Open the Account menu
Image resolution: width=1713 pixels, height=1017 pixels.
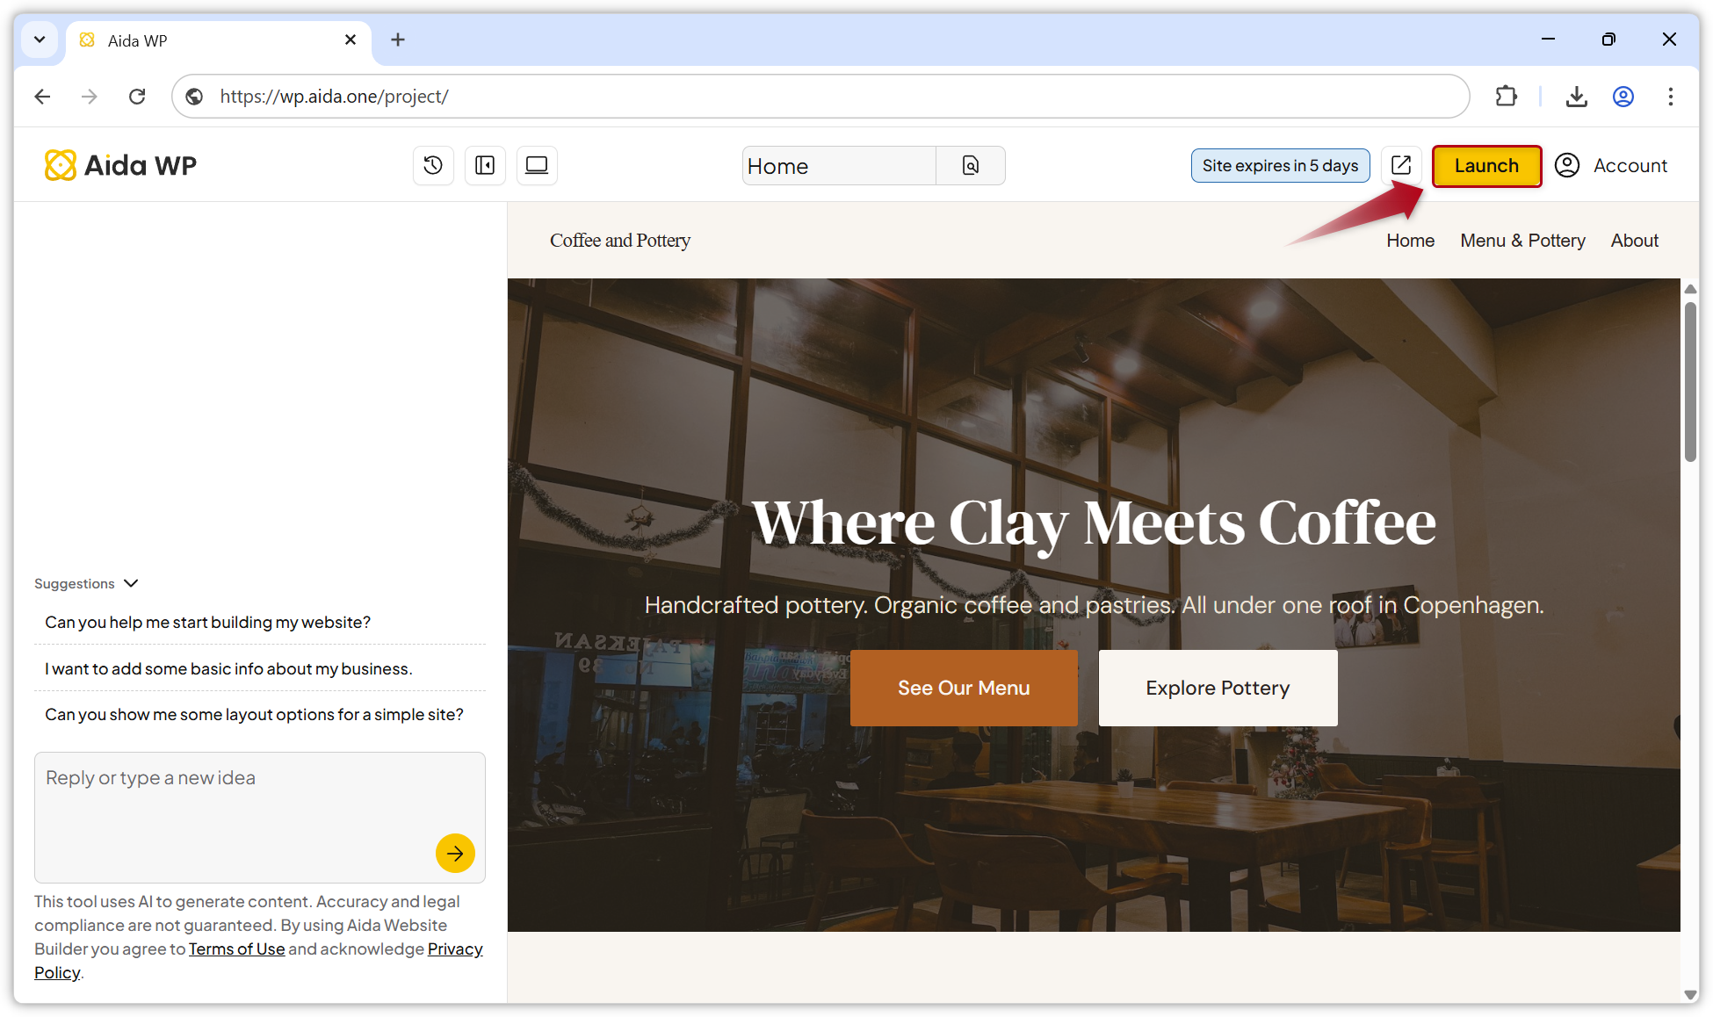[x=1612, y=165]
